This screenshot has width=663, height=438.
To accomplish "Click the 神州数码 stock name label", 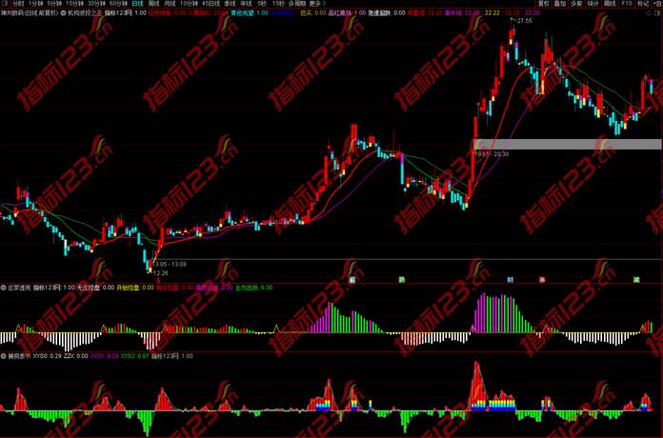I will [19, 14].
